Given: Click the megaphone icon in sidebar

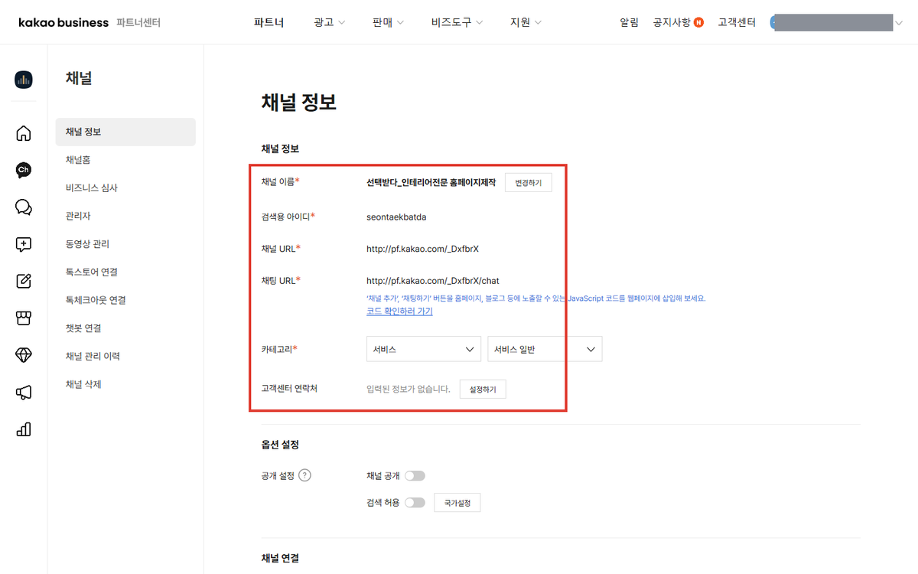Looking at the screenshot, I should tap(23, 393).
